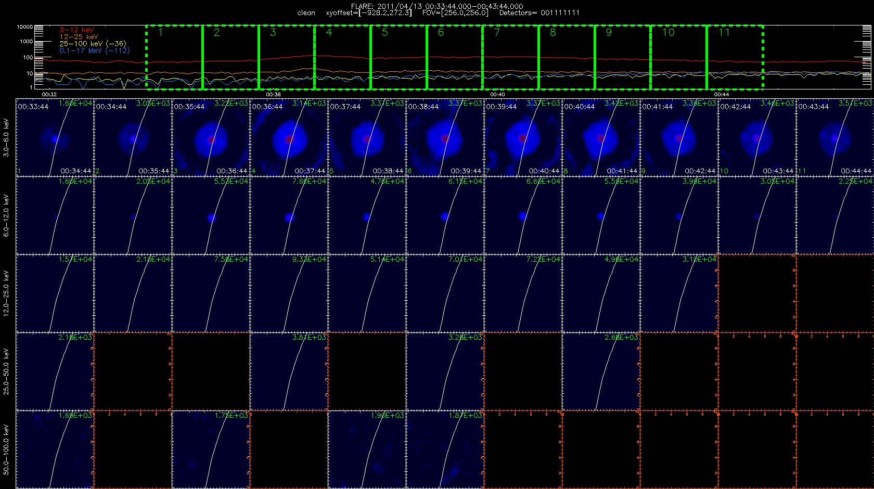This screenshot has height=489, width=874.
Task: Click the 10000 label on the counts axis
Action: pyautogui.click(x=24, y=27)
